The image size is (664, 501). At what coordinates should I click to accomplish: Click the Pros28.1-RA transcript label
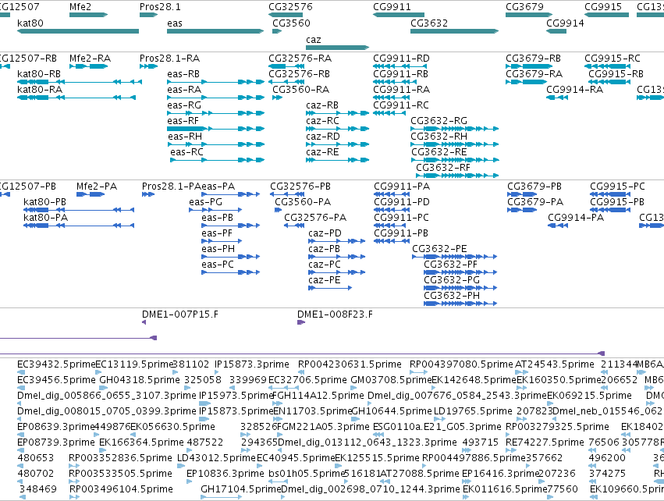pos(170,59)
